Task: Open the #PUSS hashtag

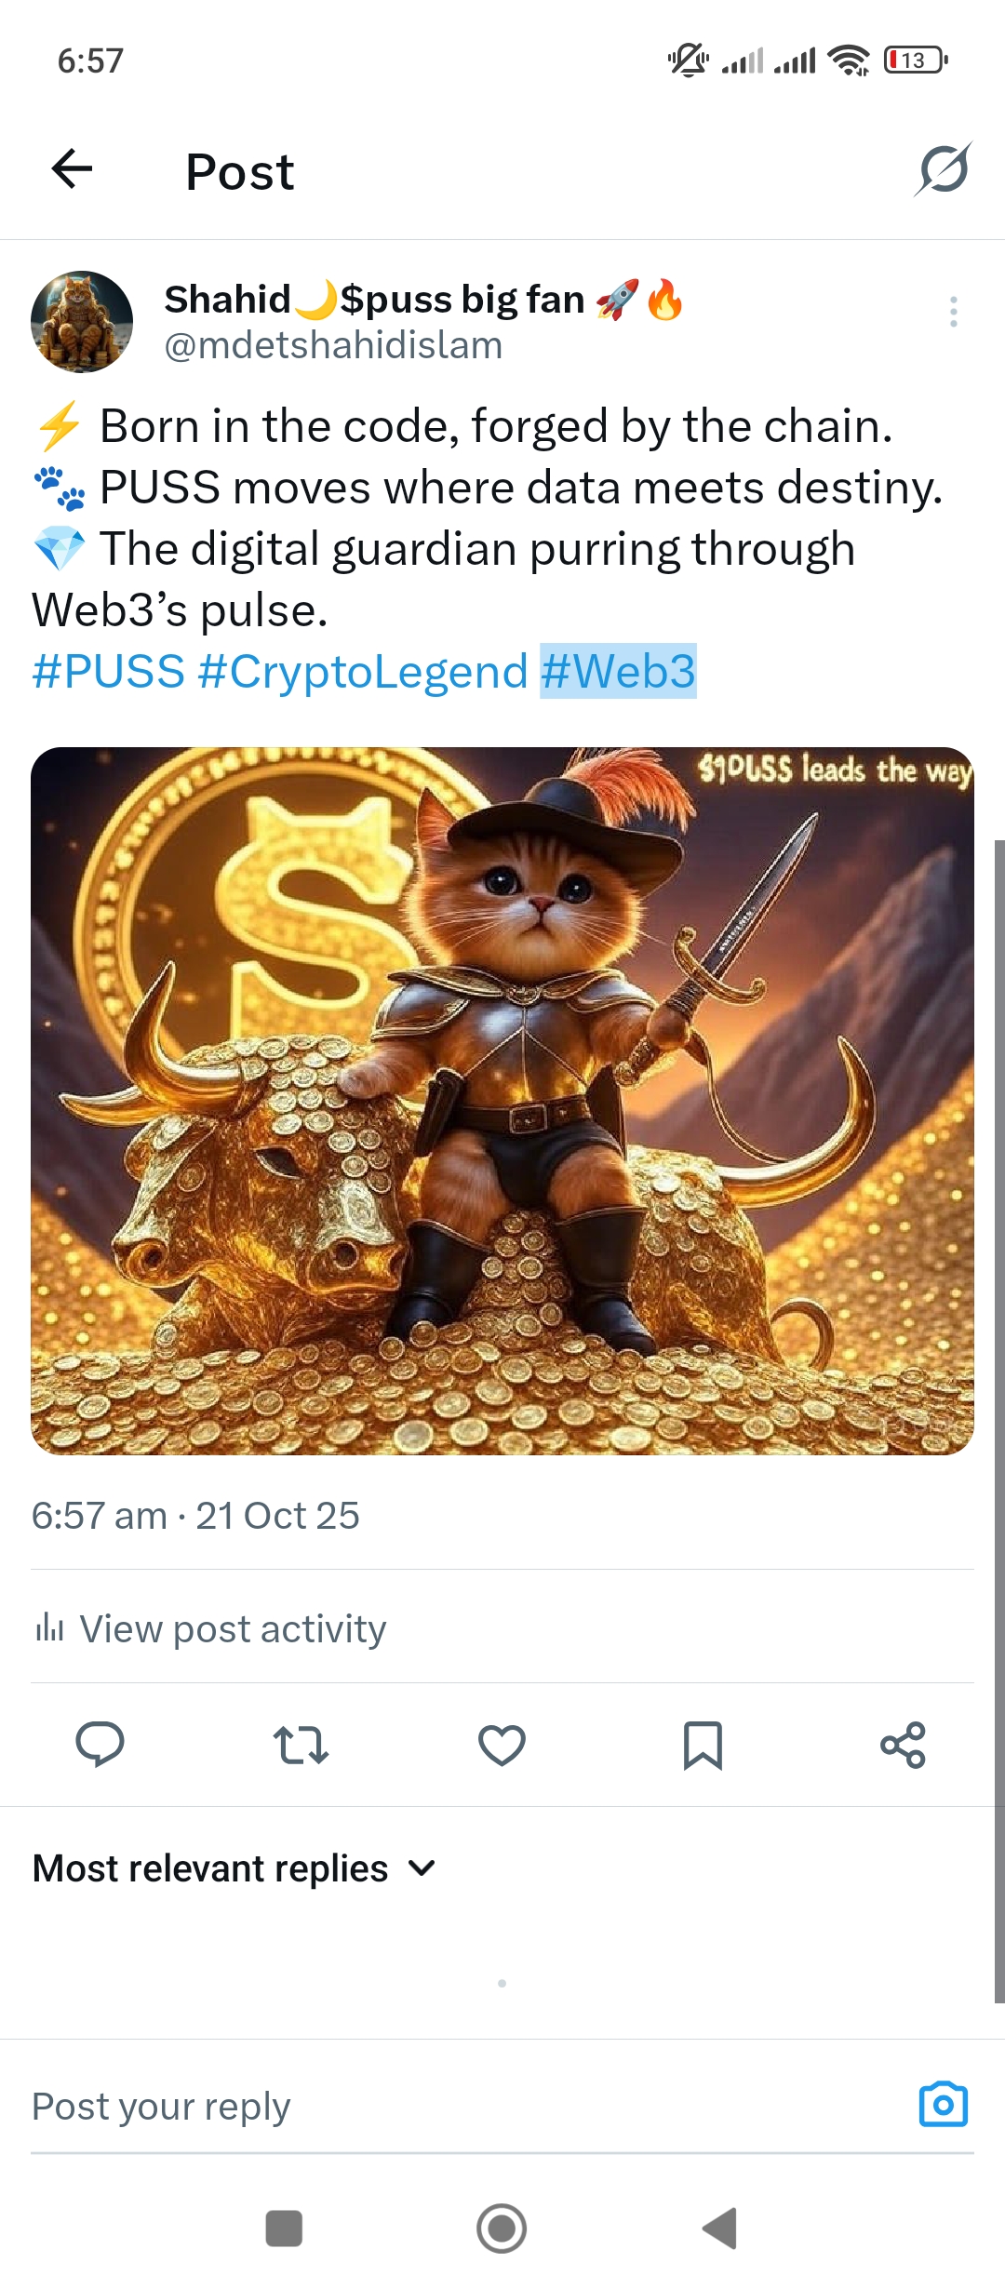Action: [x=108, y=671]
